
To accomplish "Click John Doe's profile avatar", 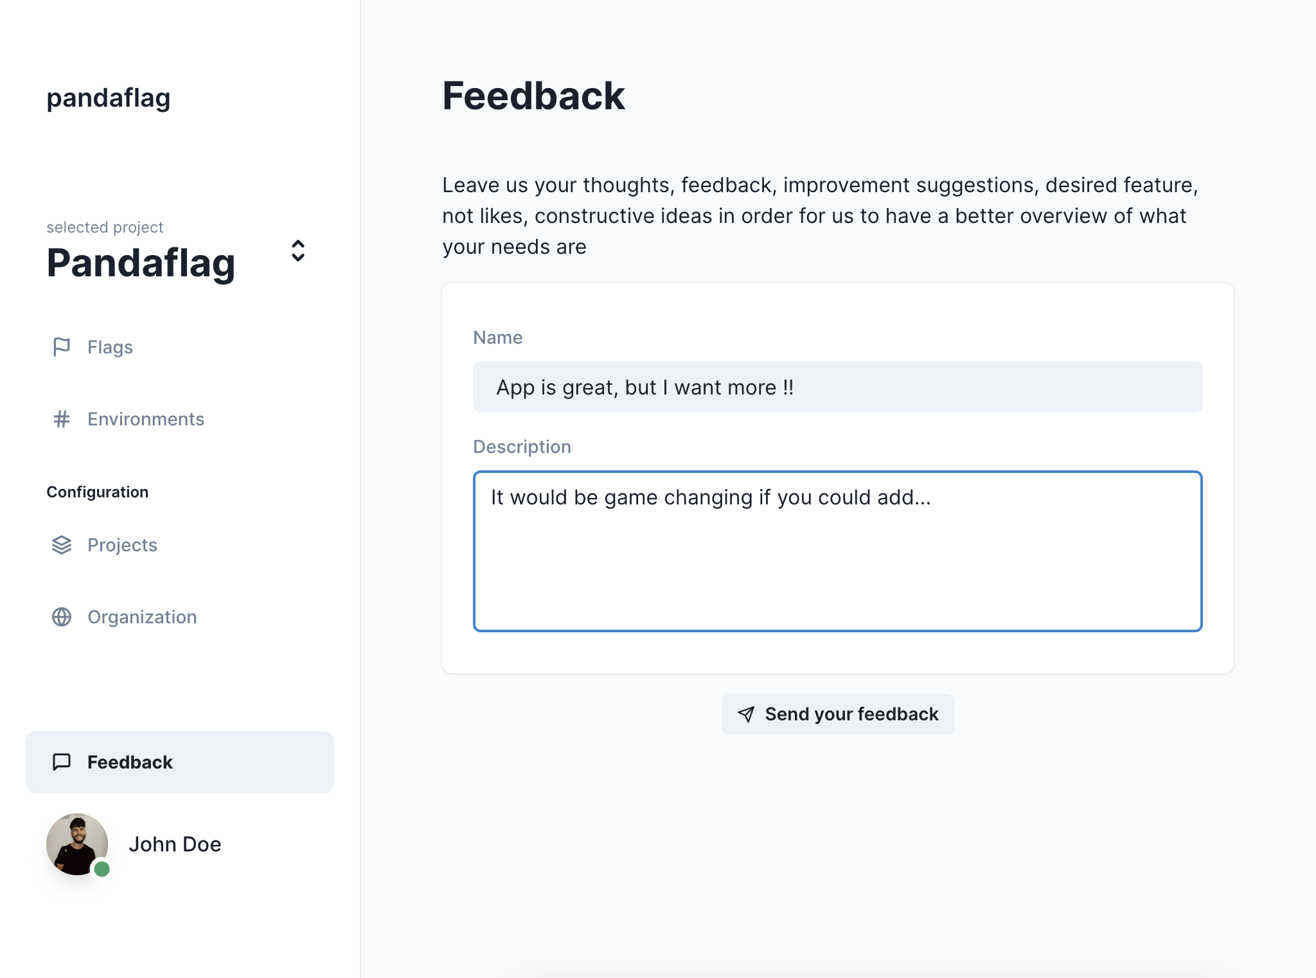I will (x=76, y=844).
